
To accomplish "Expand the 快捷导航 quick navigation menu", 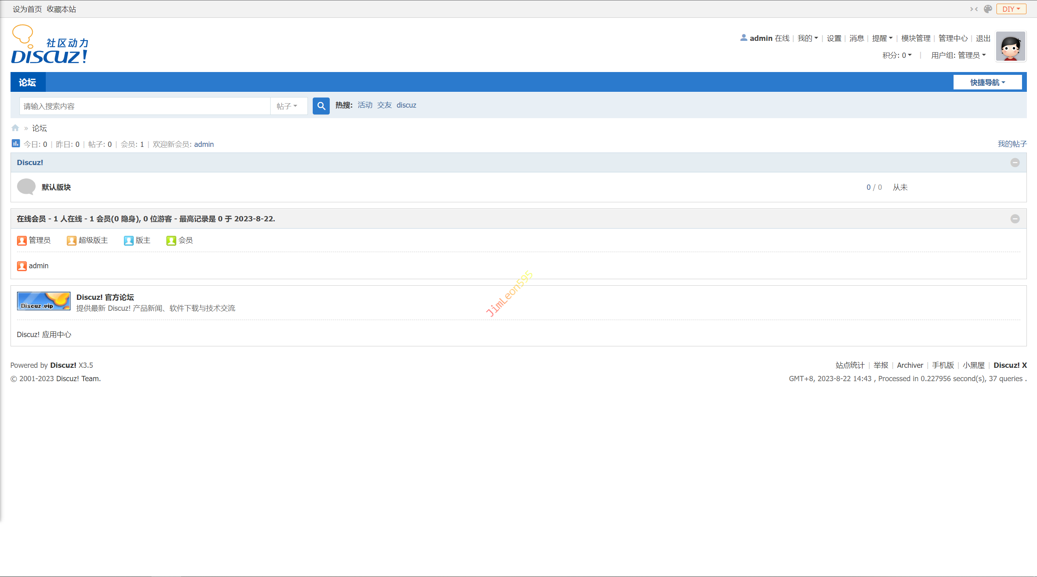I will [987, 83].
